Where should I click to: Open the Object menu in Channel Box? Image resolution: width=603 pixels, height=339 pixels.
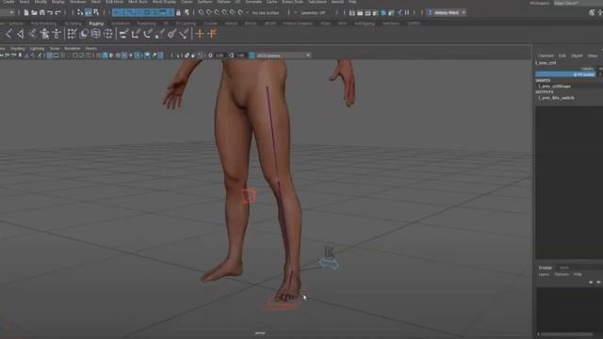576,56
